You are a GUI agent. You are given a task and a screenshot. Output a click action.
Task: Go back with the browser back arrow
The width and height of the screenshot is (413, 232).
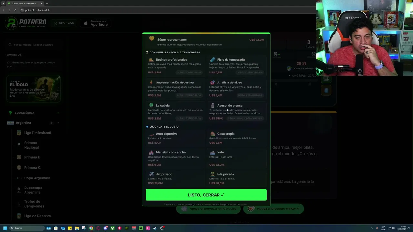(x=4, y=10)
